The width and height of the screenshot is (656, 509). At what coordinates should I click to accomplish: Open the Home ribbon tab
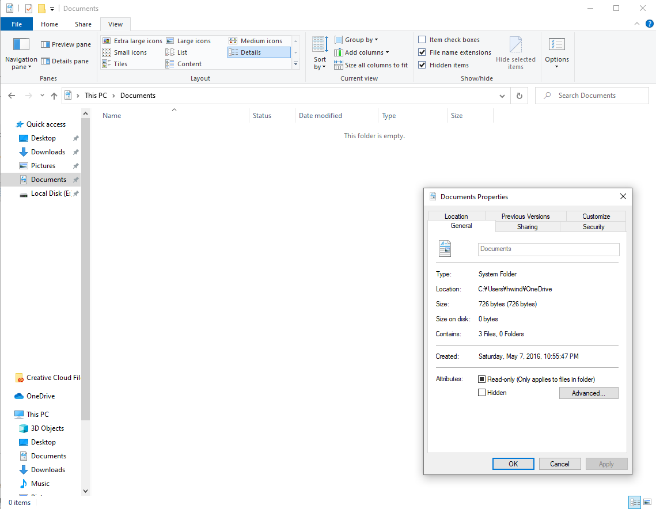(x=50, y=24)
